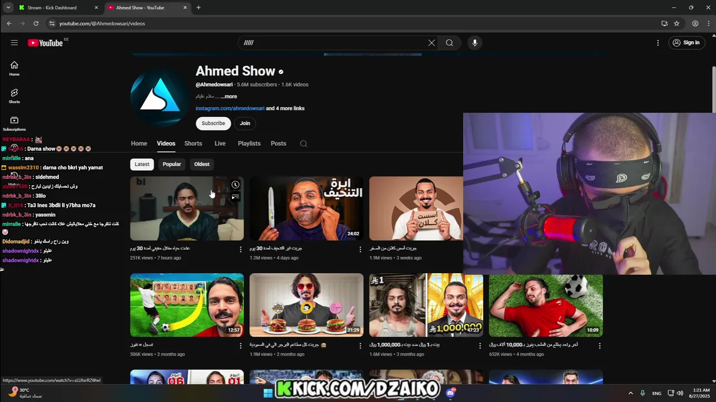Viewport: 716px width, 402px height.
Task: Open the weather widget showing 30°C
Action: 25,393
